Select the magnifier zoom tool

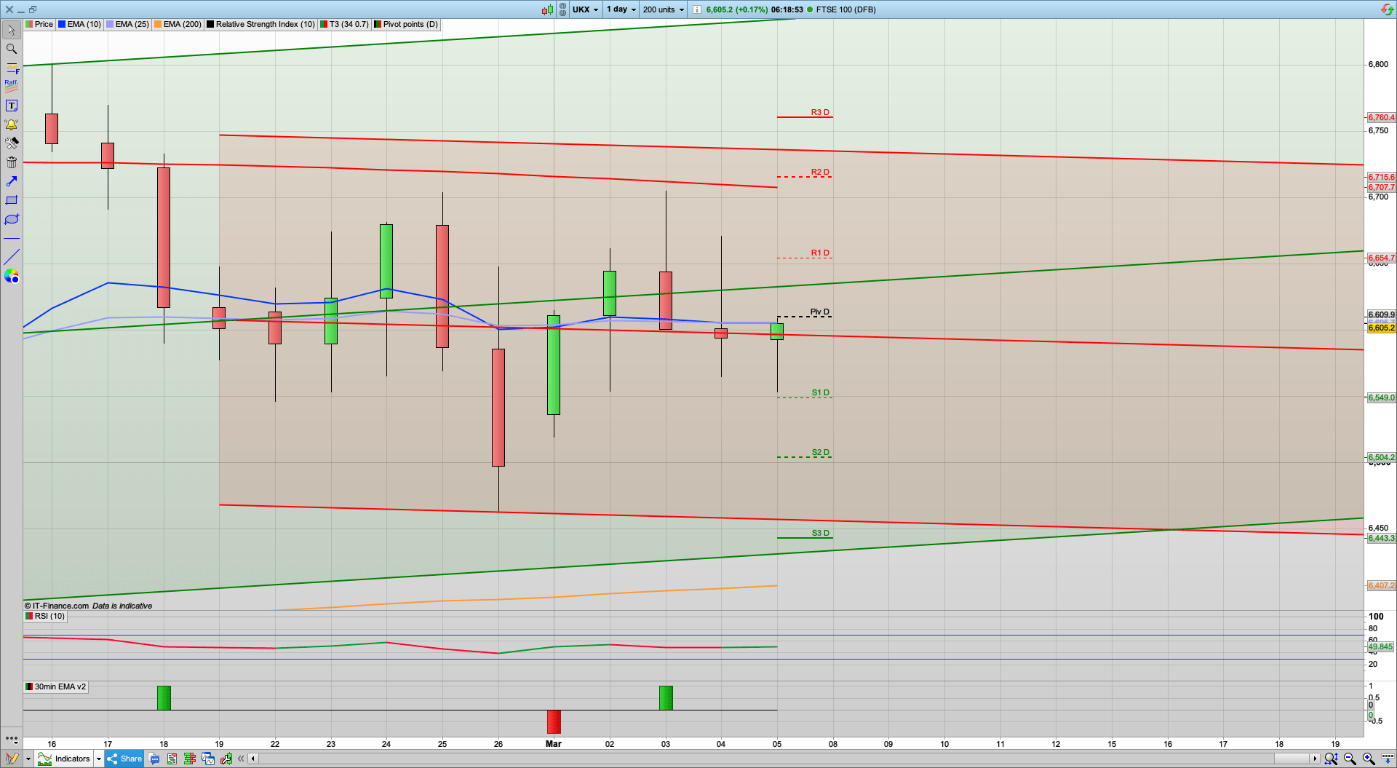pyautogui.click(x=11, y=49)
